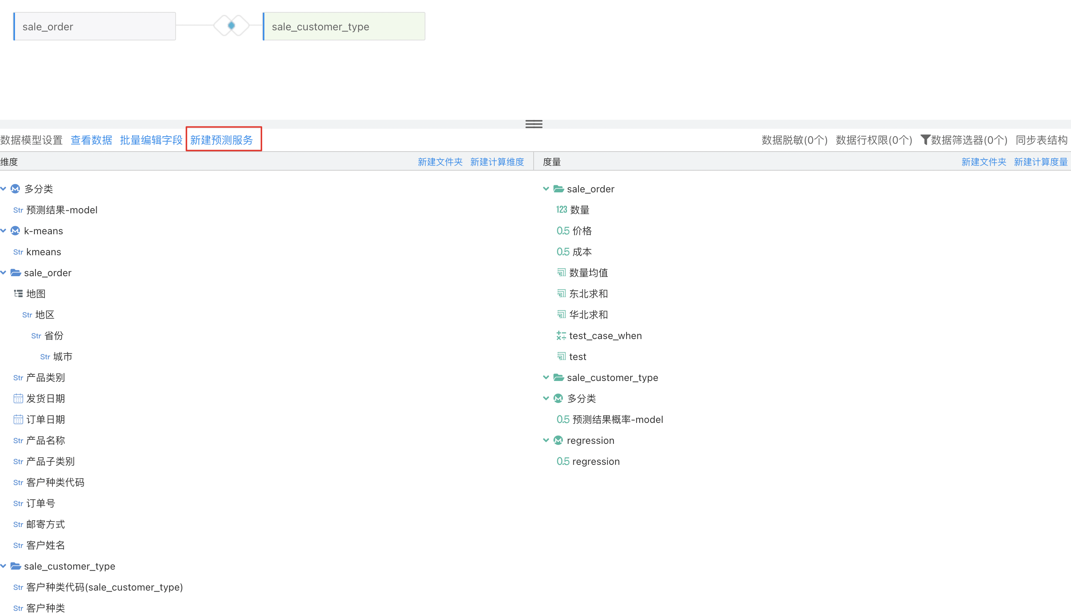Viewport: 1071px width, 616px height.
Task: Click the 多分类 model icon in measures
Action: [558, 398]
